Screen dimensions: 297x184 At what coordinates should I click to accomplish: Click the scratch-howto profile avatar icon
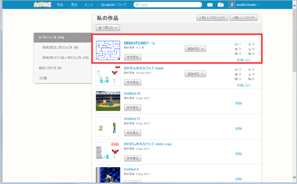tap(232, 4)
